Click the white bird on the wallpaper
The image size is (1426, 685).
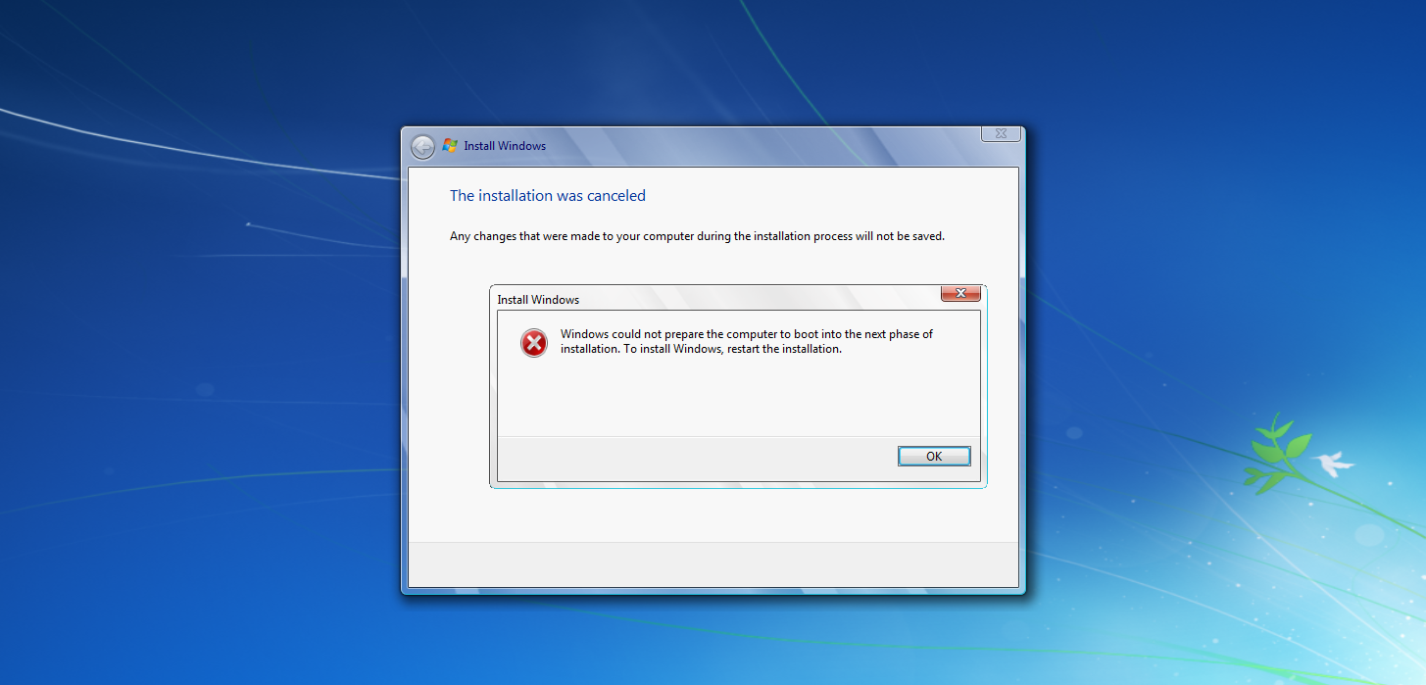(1336, 463)
